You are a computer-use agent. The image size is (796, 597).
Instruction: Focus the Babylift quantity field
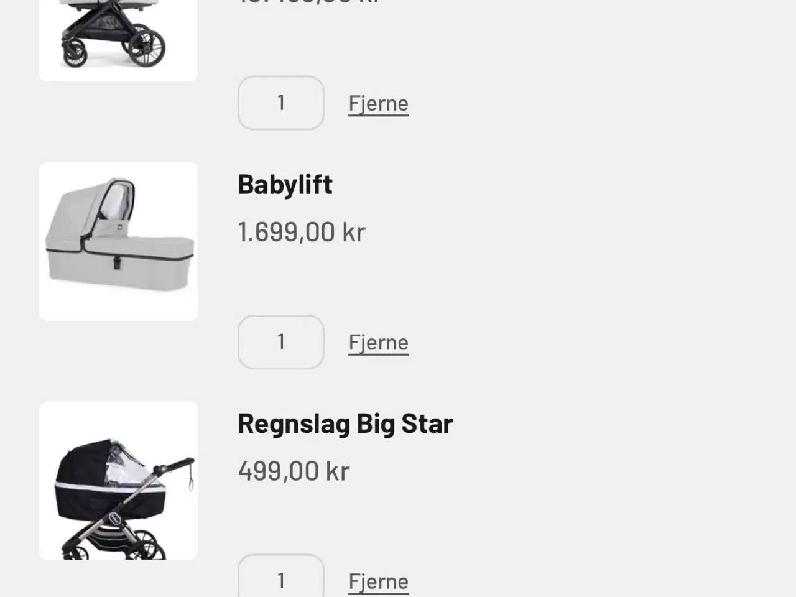click(281, 342)
